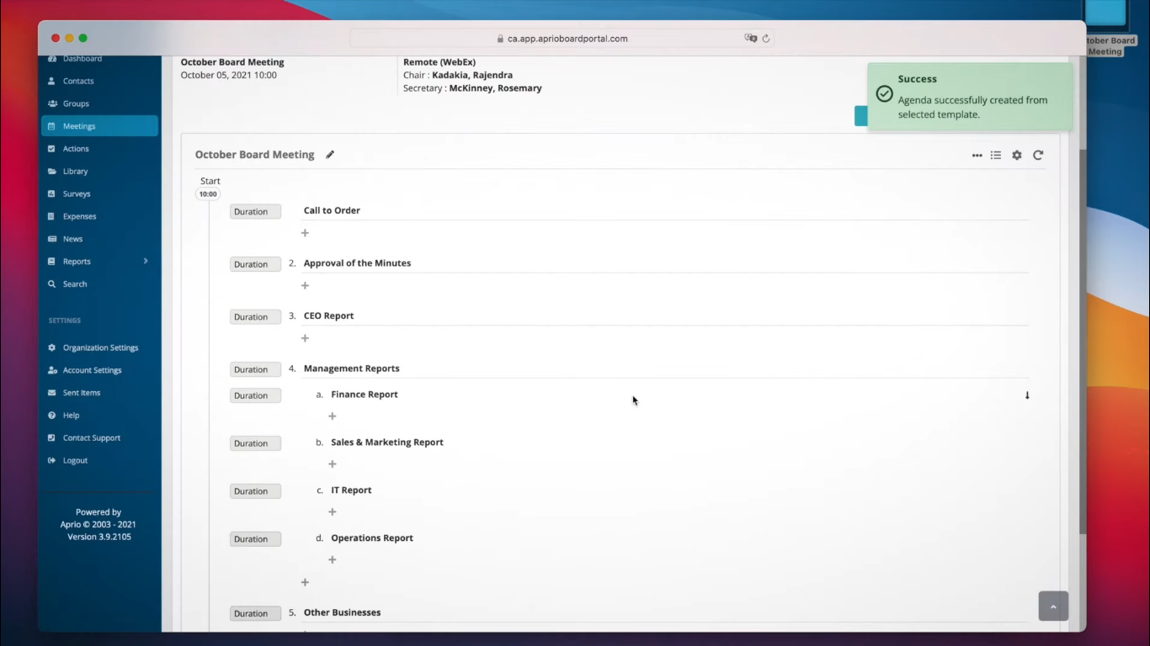1150x646 pixels.
Task: Log out of the board portal
Action: tap(74, 460)
